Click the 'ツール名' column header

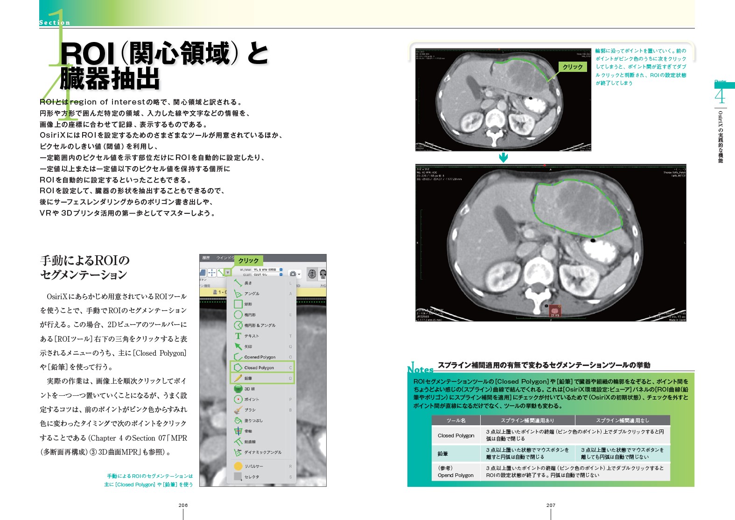pyautogui.click(x=456, y=420)
